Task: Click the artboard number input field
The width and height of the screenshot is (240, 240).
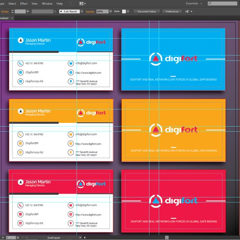Action: click(x=11, y=238)
